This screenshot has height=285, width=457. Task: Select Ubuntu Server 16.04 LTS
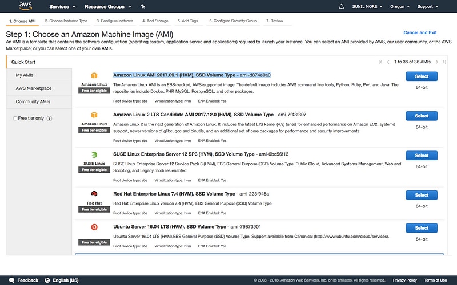422,228
